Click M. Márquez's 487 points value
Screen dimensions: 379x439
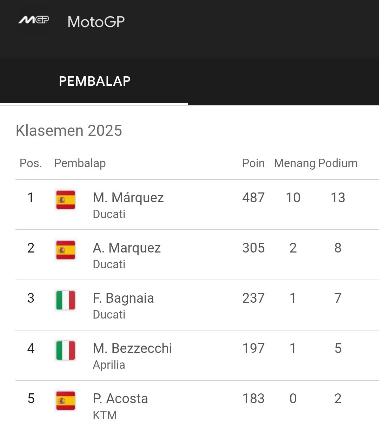pos(253,198)
